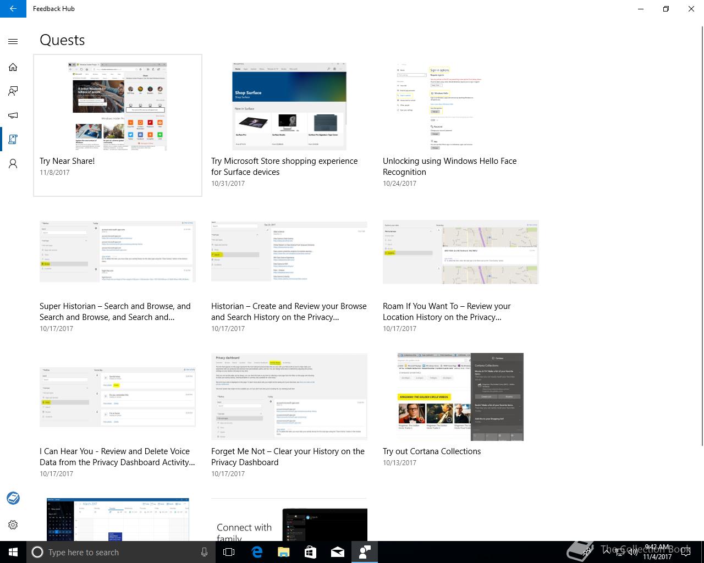The image size is (704, 563).
Task: Click 'Unlocking using Windows Hello Face Recognition' title
Action: 450,167
